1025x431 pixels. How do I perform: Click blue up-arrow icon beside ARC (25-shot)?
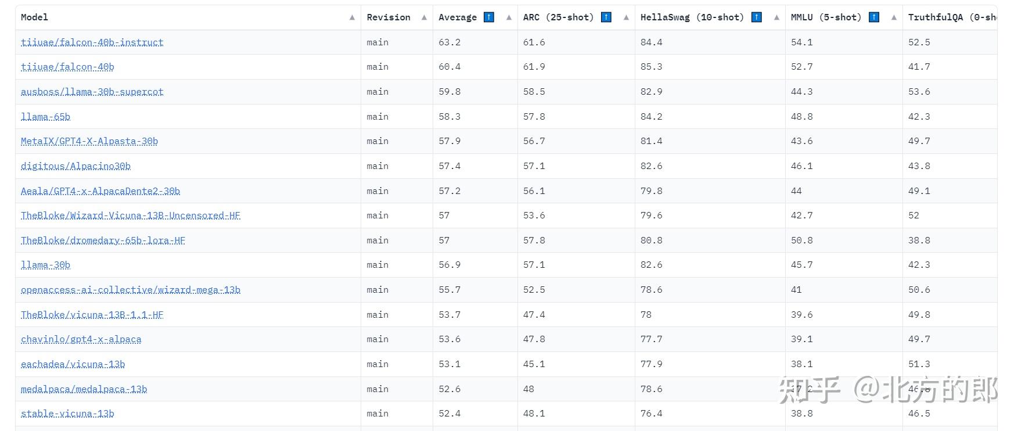[606, 17]
